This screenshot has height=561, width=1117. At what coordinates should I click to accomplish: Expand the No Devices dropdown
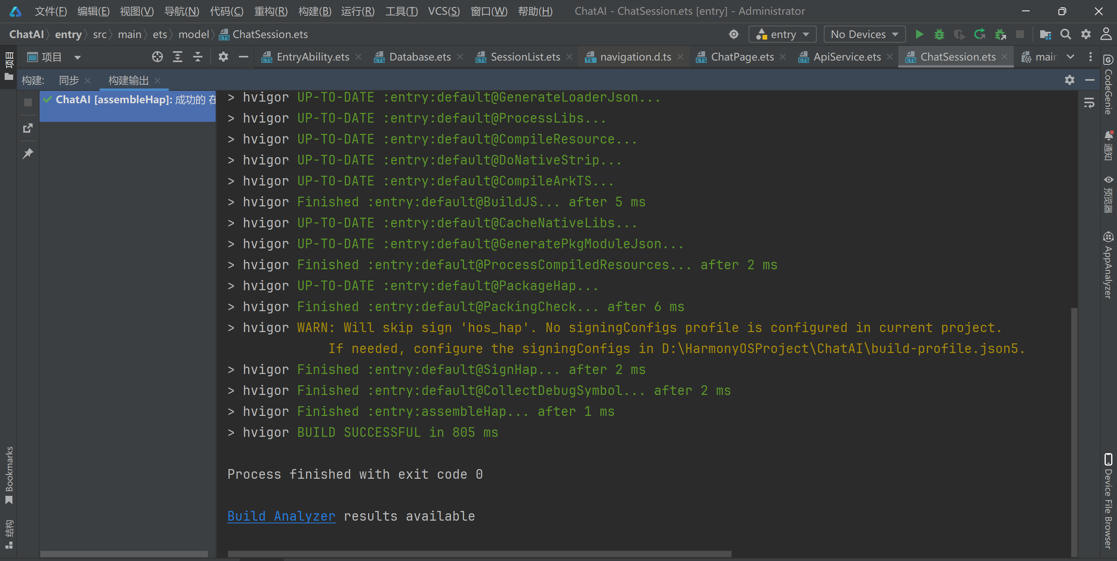coord(864,34)
